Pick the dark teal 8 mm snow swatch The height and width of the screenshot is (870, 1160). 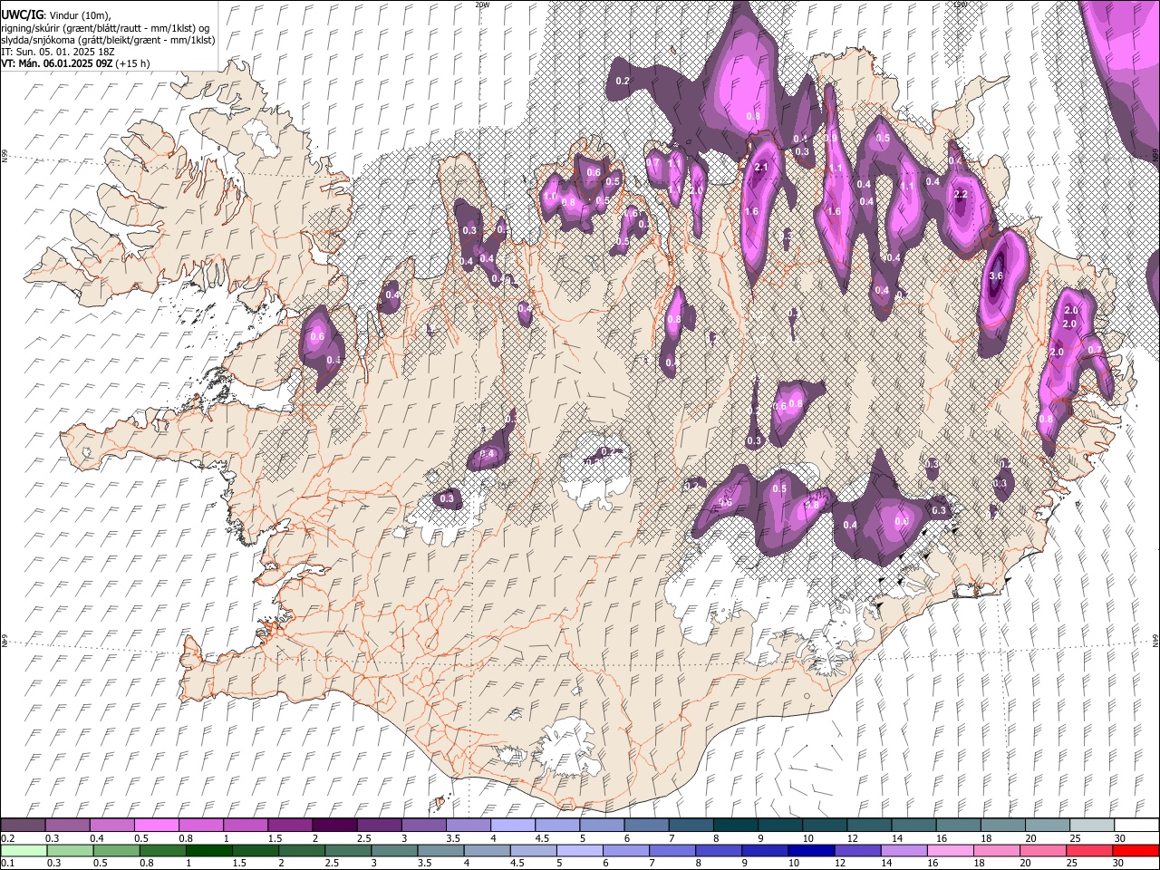pos(734,825)
